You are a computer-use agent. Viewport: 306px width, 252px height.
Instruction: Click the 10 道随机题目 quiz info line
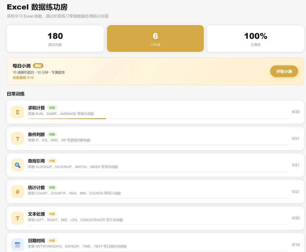click(39, 72)
